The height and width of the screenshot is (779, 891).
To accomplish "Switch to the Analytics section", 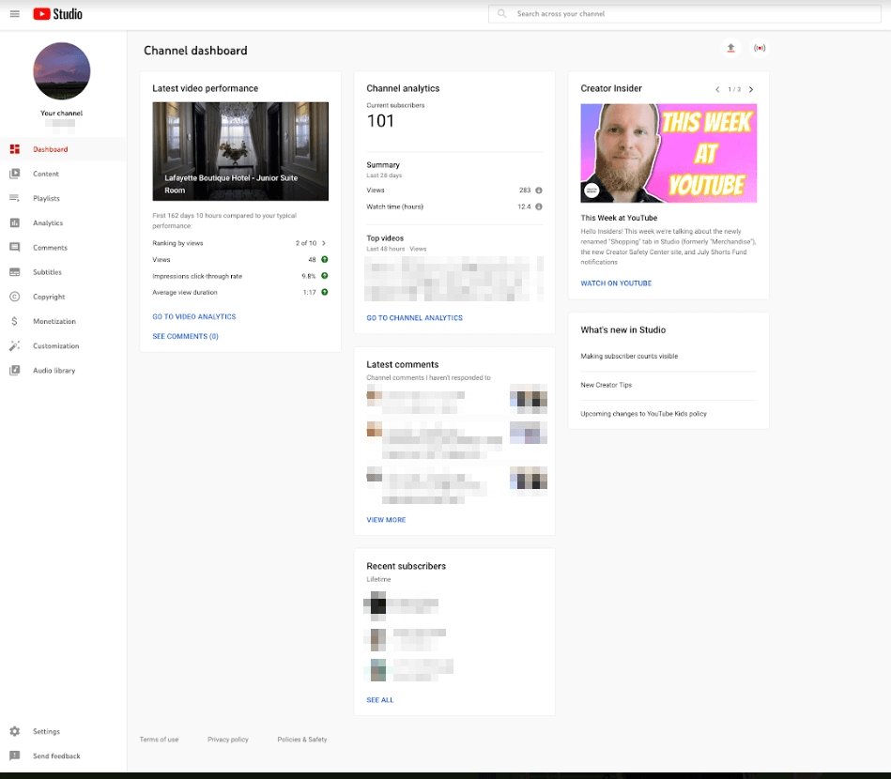I will (46, 222).
